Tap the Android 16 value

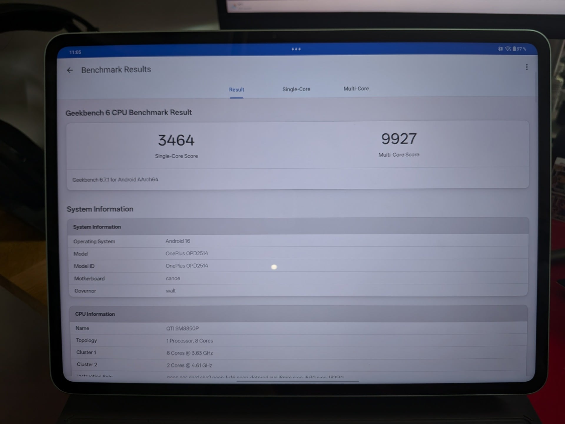pyautogui.click(x=178, y=241)
